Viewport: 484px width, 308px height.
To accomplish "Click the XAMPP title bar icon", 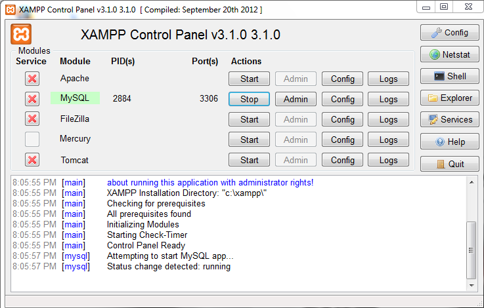I will 11,10.
